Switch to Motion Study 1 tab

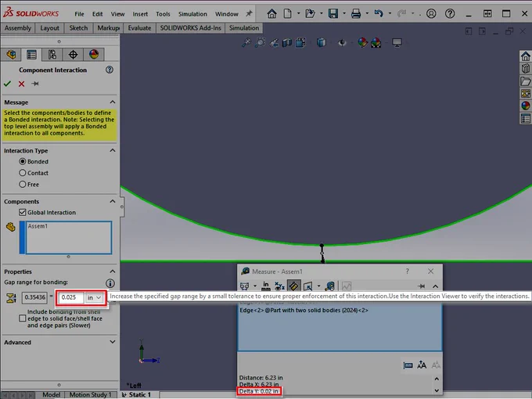[x=90, y=394]
